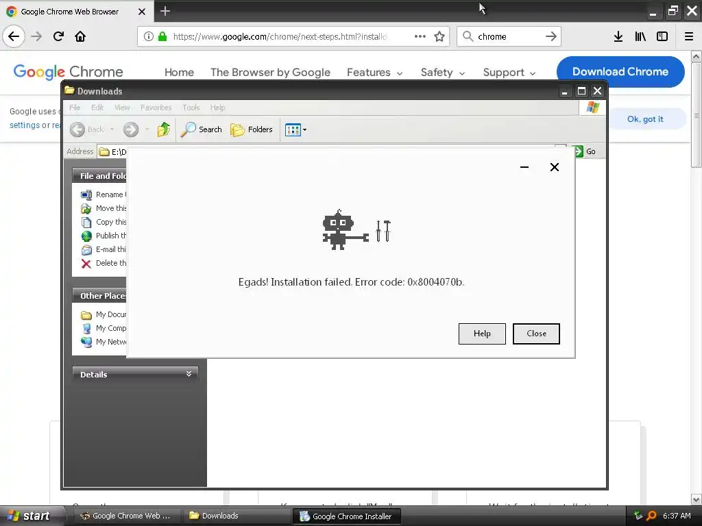
Task: Open Favorites menu in Downloads window
Action: [x=156, y=108]
